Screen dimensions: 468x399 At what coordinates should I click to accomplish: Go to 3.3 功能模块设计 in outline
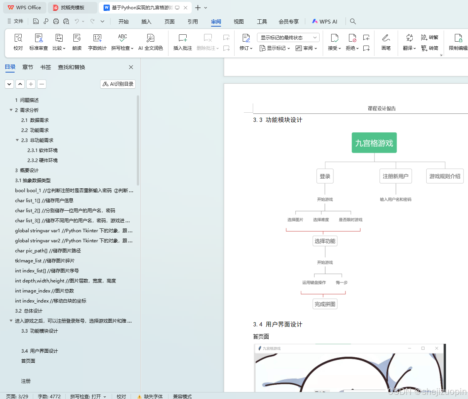click(x=39, y=331)
